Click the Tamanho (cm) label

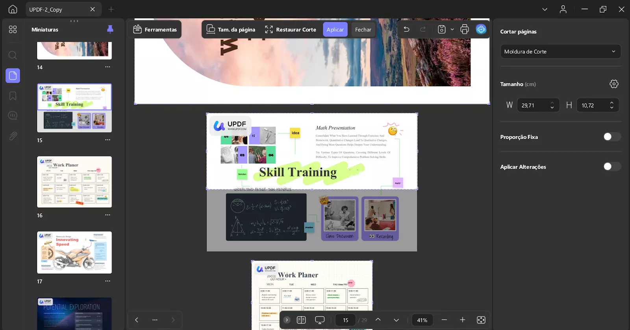(518, 84)
